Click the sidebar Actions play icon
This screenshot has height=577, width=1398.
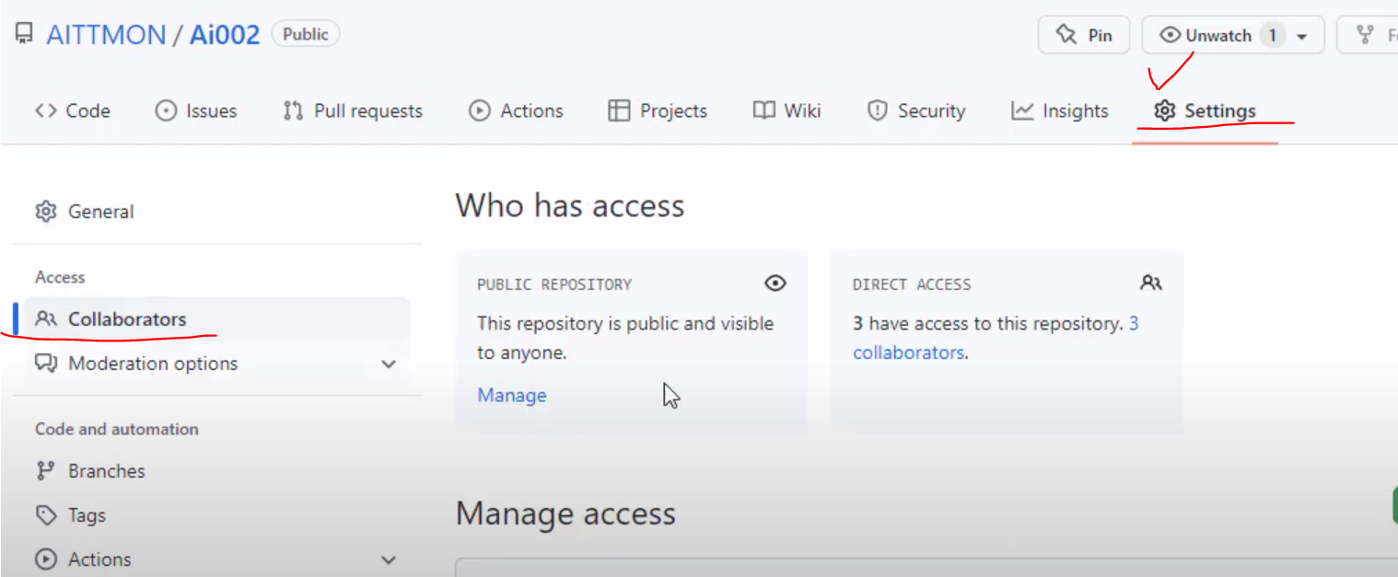point(45,560)
